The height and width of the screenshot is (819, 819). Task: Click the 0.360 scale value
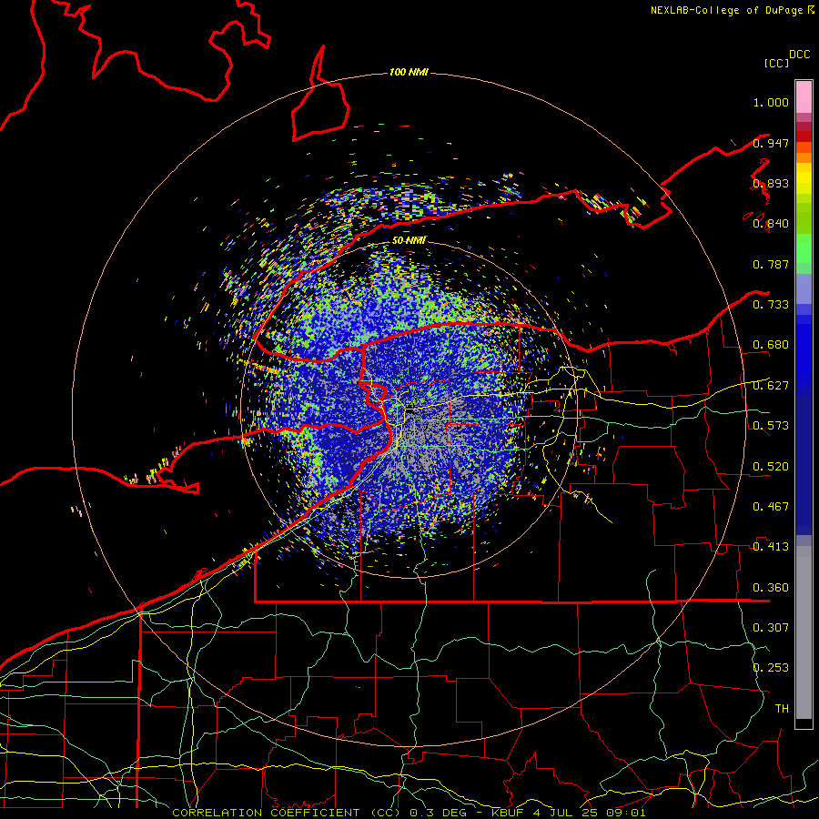pyautogui.click(x=771, y=588)
